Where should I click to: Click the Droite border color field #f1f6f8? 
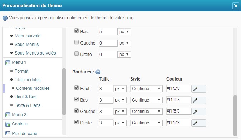178,123
